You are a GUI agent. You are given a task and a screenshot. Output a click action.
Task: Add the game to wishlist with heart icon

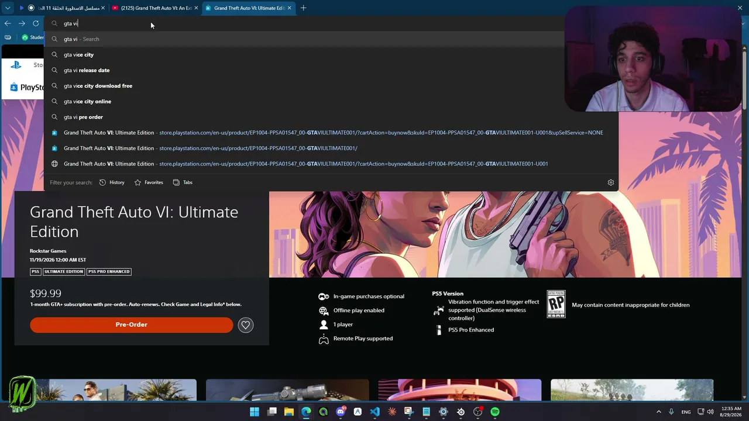246,325
